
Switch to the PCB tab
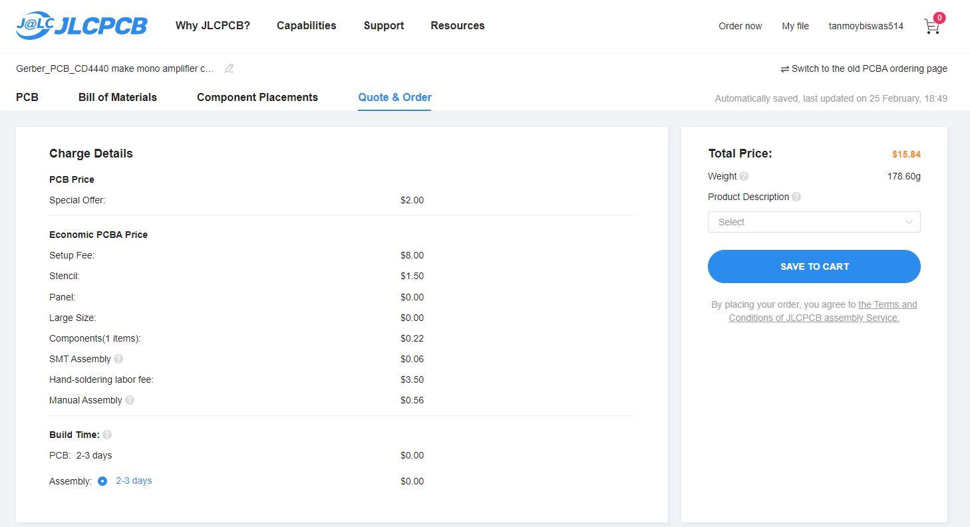click(x=27, y=97)
